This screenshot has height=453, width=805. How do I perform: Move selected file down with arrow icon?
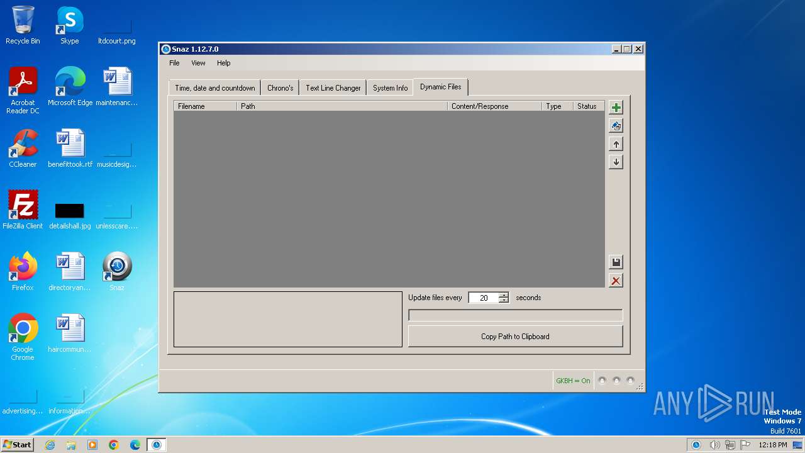(616, 162)
